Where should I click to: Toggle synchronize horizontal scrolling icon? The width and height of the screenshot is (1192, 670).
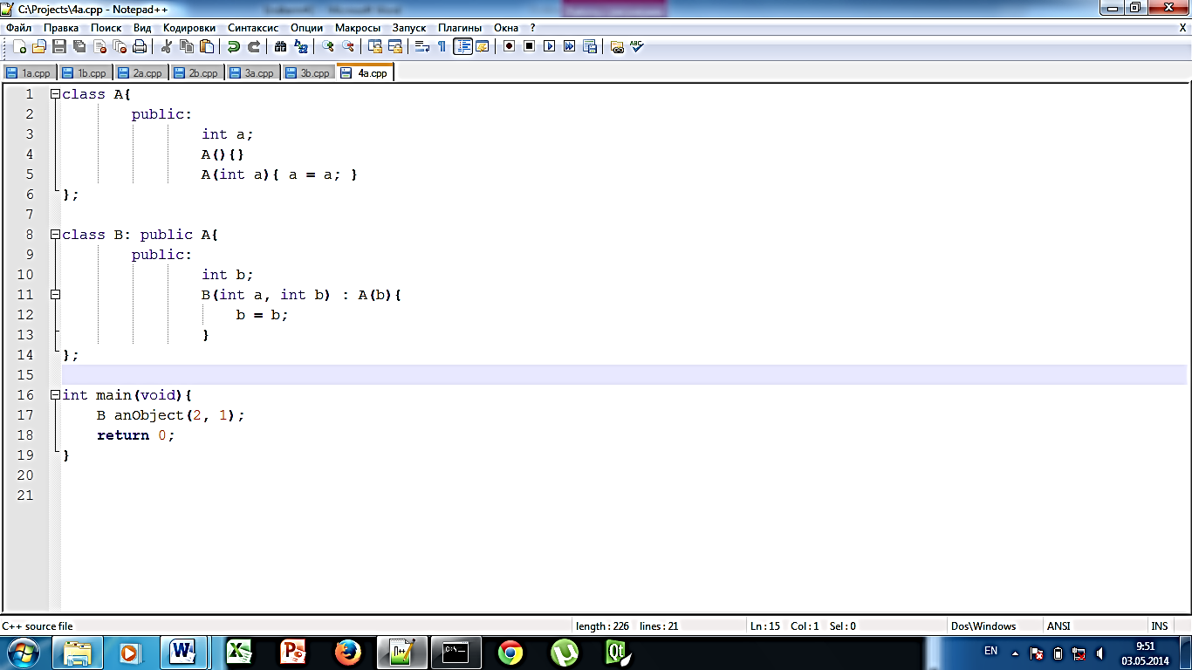pyautogui.click(x=394, y=46)
